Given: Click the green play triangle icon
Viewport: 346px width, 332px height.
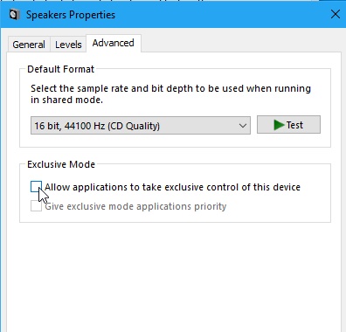Looking at the screenshot, I should (279, 125).
